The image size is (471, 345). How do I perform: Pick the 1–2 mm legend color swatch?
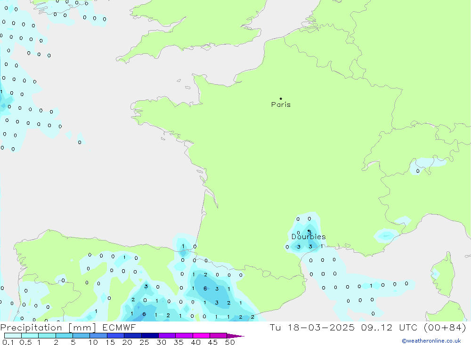(x=47, y=336)
